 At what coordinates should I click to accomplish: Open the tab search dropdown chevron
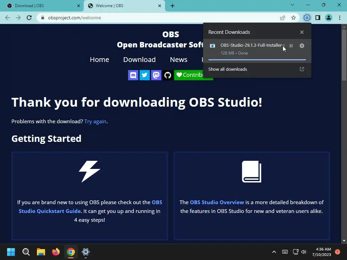point(292,5)
